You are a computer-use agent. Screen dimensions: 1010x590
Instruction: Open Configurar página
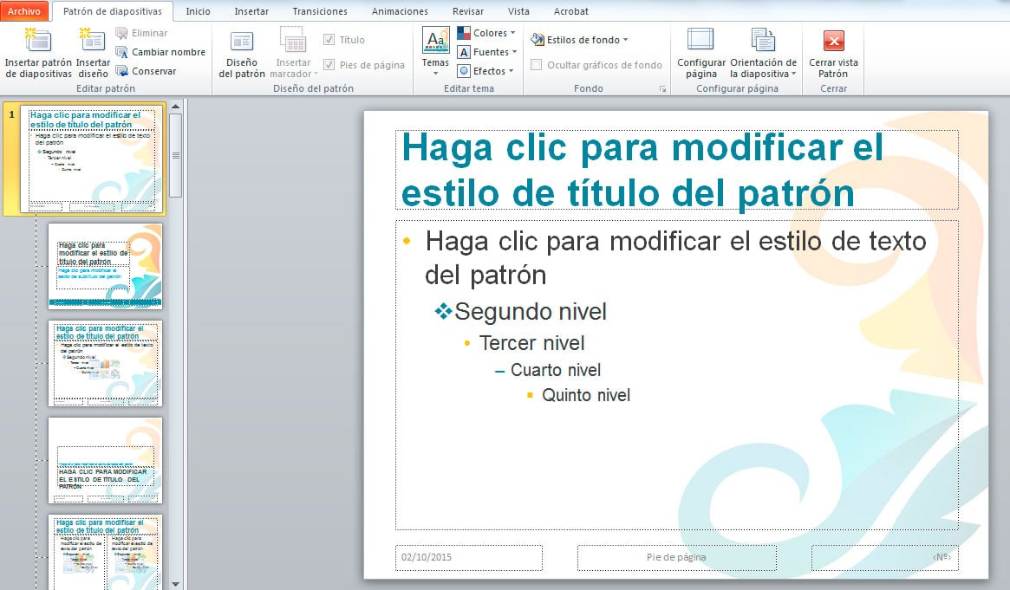(x=700, y=54)
